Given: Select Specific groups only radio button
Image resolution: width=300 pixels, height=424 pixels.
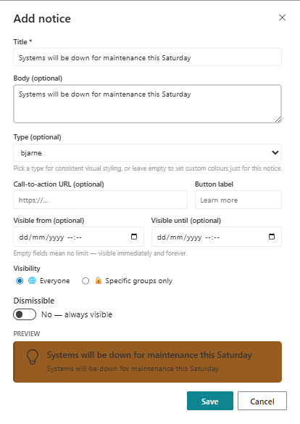Looking at the screenshot, I should point(86,281).
